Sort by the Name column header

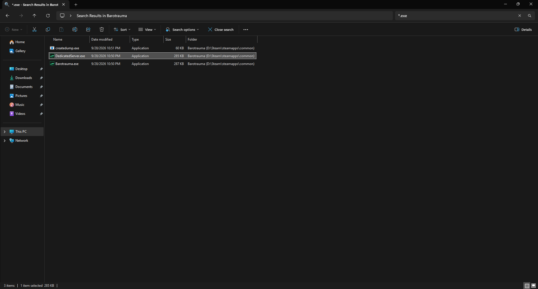tap(69, 39)
